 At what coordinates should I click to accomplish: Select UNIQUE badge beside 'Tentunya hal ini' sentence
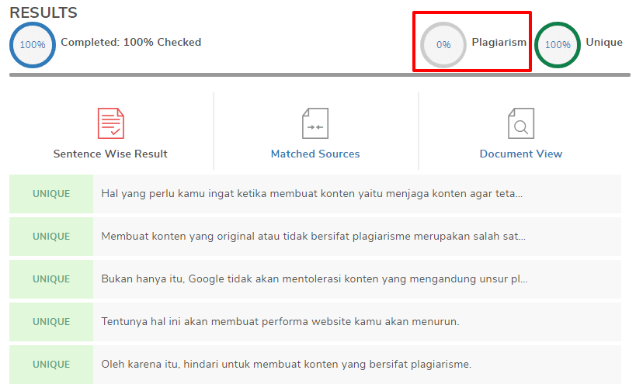[x=51, y=322]
